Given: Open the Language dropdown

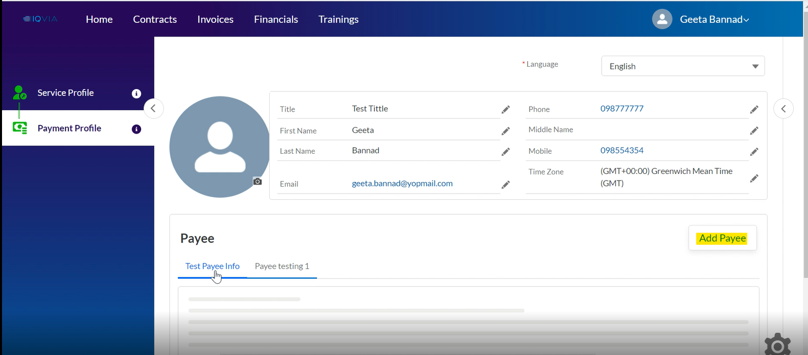Looking at the screenshot, I should [683, 66].
